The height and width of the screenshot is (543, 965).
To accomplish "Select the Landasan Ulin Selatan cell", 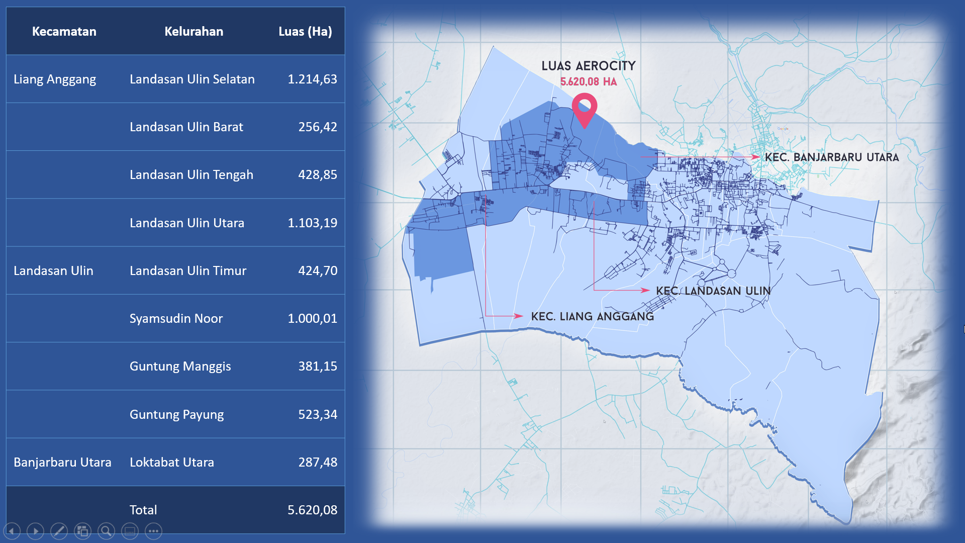I will (192, 79).
